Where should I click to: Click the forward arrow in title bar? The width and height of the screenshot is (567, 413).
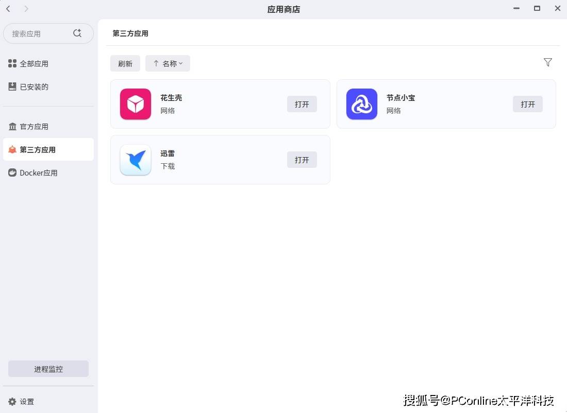pyautogui.click(x=26, y=9)
